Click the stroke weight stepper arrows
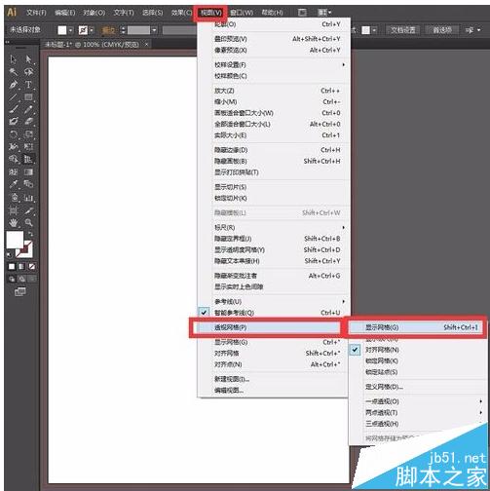Viewport: 490px width, 491px height. 123,30
